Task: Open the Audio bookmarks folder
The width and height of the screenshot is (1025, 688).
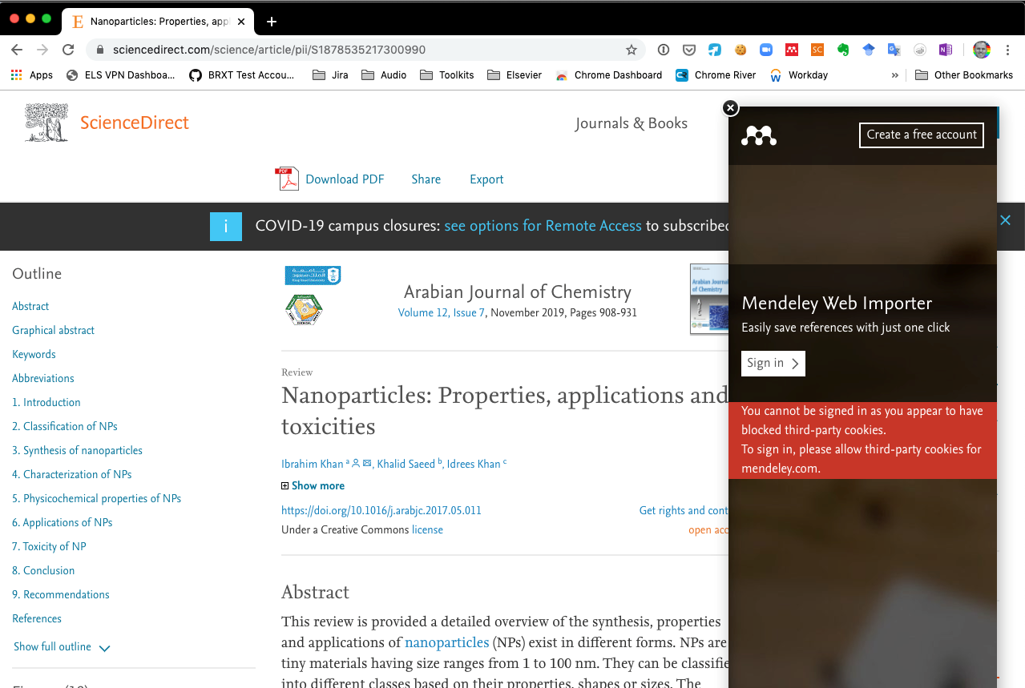Action: click(384, 74)
